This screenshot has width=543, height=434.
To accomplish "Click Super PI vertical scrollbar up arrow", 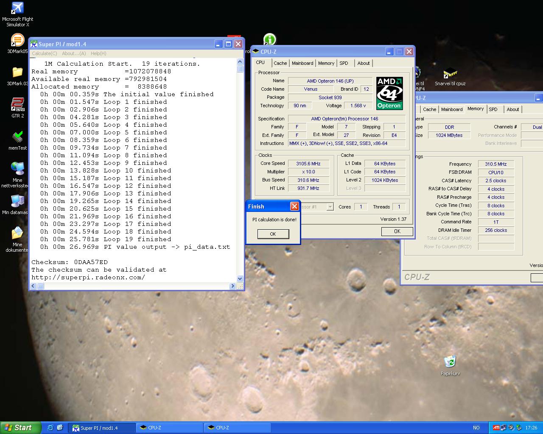I will coord(240,61).
